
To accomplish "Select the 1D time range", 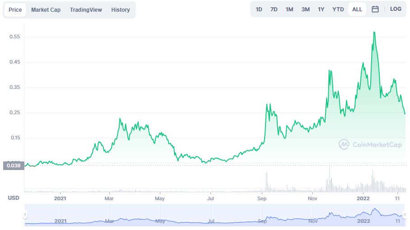I will (259, 9).
